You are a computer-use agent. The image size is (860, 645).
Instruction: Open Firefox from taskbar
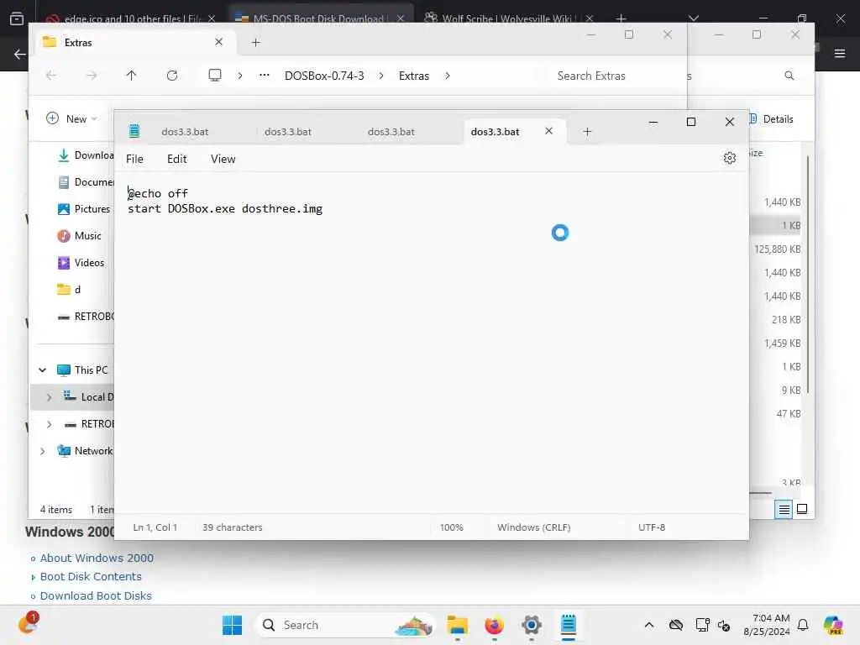tap(494, 625)
